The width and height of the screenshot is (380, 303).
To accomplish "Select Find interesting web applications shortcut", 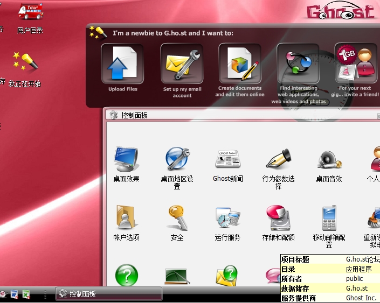I will coord(298,64).
